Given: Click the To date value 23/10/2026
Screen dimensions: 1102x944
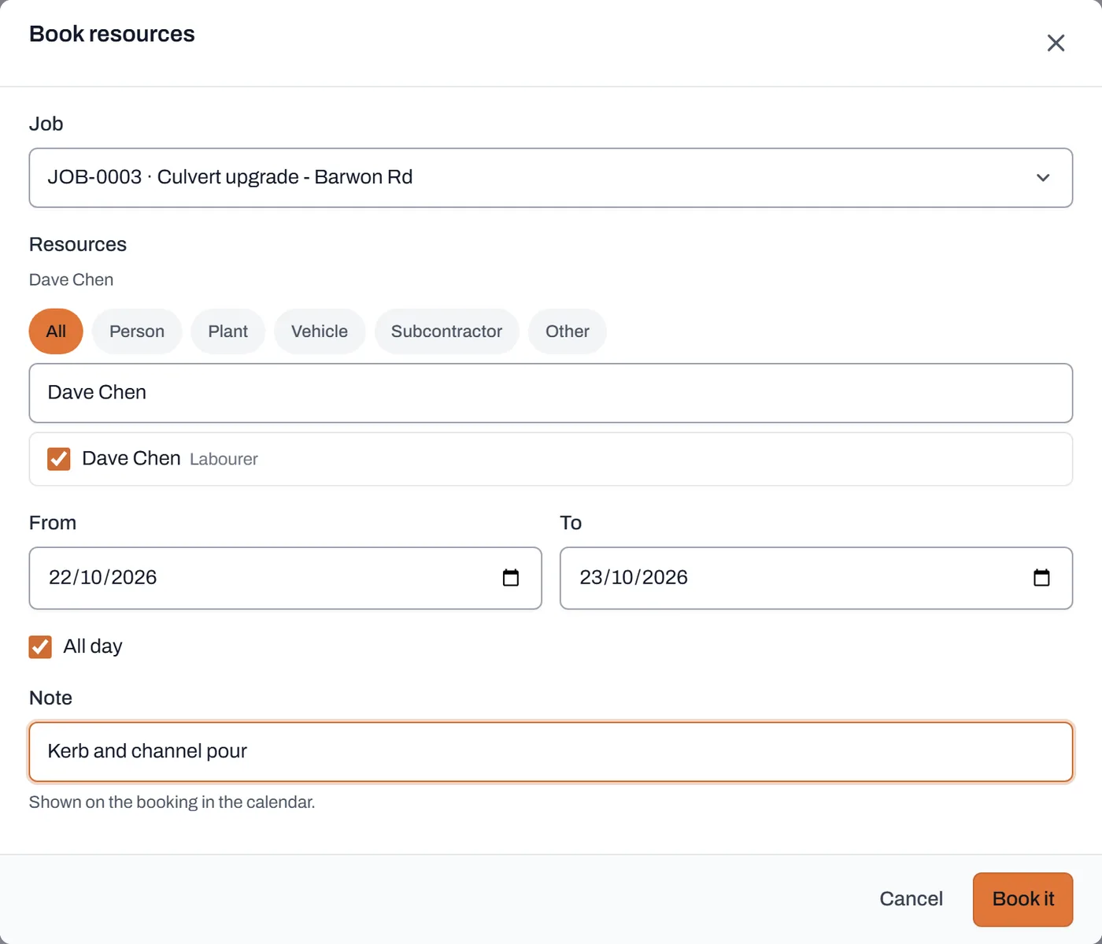Looking at the screenshot, I should 634,578.
